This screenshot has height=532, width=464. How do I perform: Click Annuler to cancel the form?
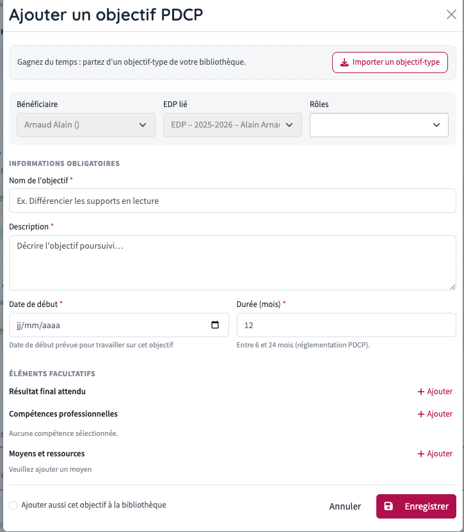(x=345, y=506)
